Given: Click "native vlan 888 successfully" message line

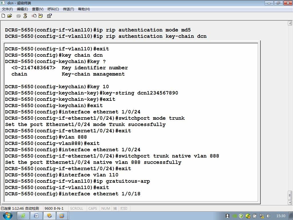Looking at the screenshot, I should point(93,162).
